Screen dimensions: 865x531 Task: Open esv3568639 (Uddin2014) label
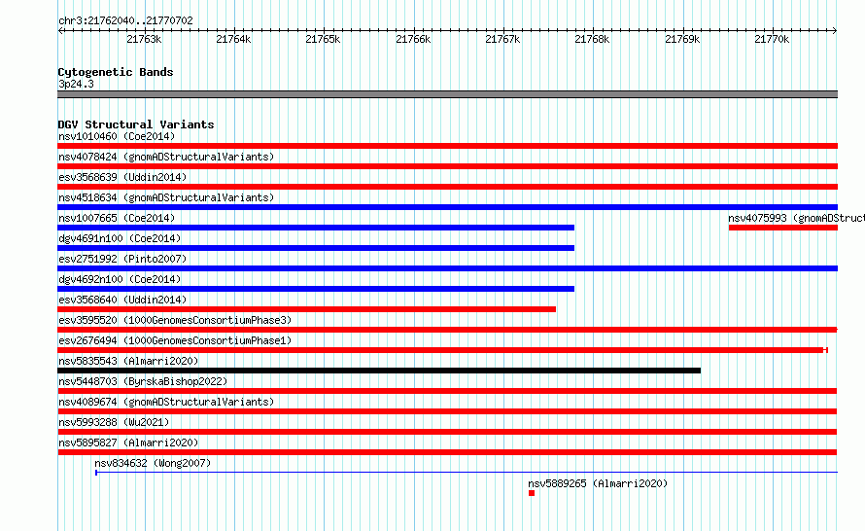[x=122, y=177]
